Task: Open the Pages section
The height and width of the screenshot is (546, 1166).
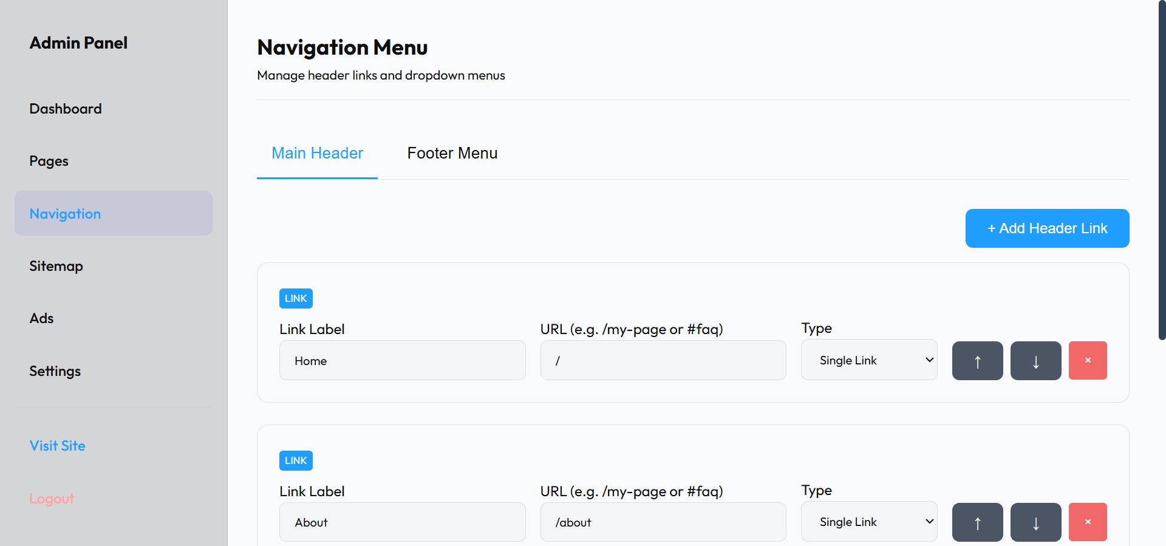Action: tap(49, 161)
